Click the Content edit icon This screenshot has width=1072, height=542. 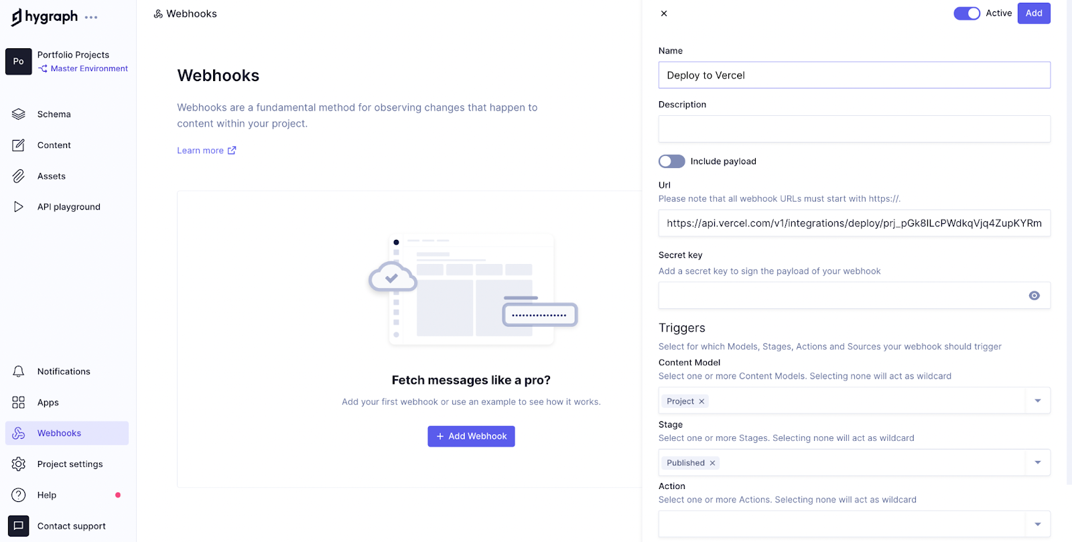19,145
